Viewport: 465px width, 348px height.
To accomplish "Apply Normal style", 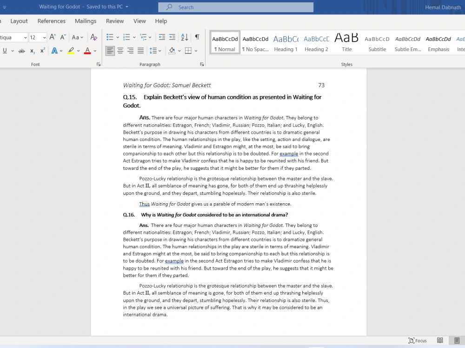I will (x=225, y=43).
